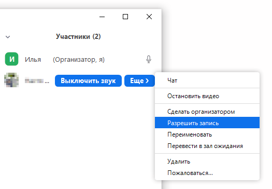
Task: Choose Сделать организатором menu entry
Action: click(x=207, y=112)
